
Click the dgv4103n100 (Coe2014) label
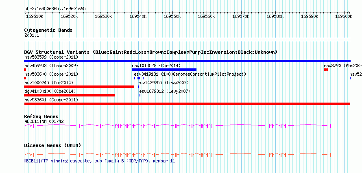tap(50, 91)
